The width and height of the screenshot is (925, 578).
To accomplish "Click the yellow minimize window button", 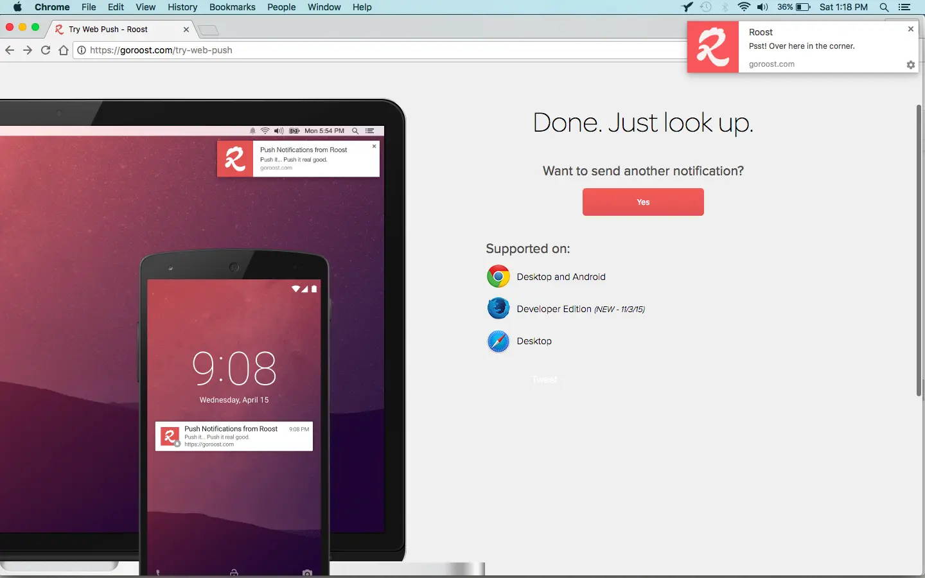I will [22, 27].
